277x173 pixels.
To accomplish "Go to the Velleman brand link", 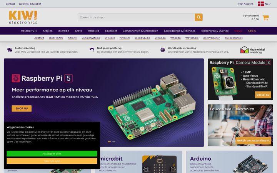I will click(160, 38).
